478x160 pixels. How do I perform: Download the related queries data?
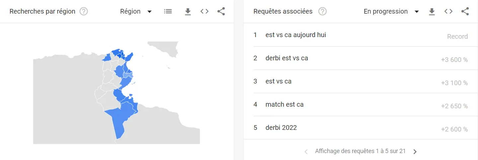click(x=432, y=12)
